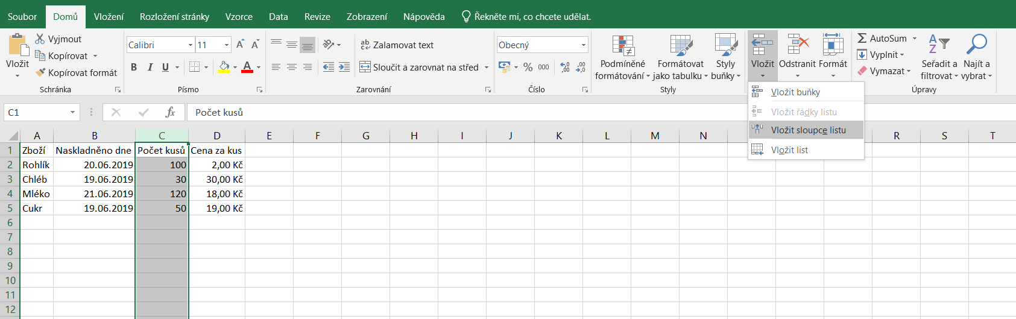Click Sloučit a zarovnat na střed

click(x=419, y=67)
